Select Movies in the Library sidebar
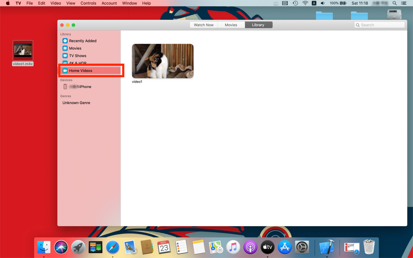Image resolution: width=413 pixels, height=258 pixels. coord(75,48)
